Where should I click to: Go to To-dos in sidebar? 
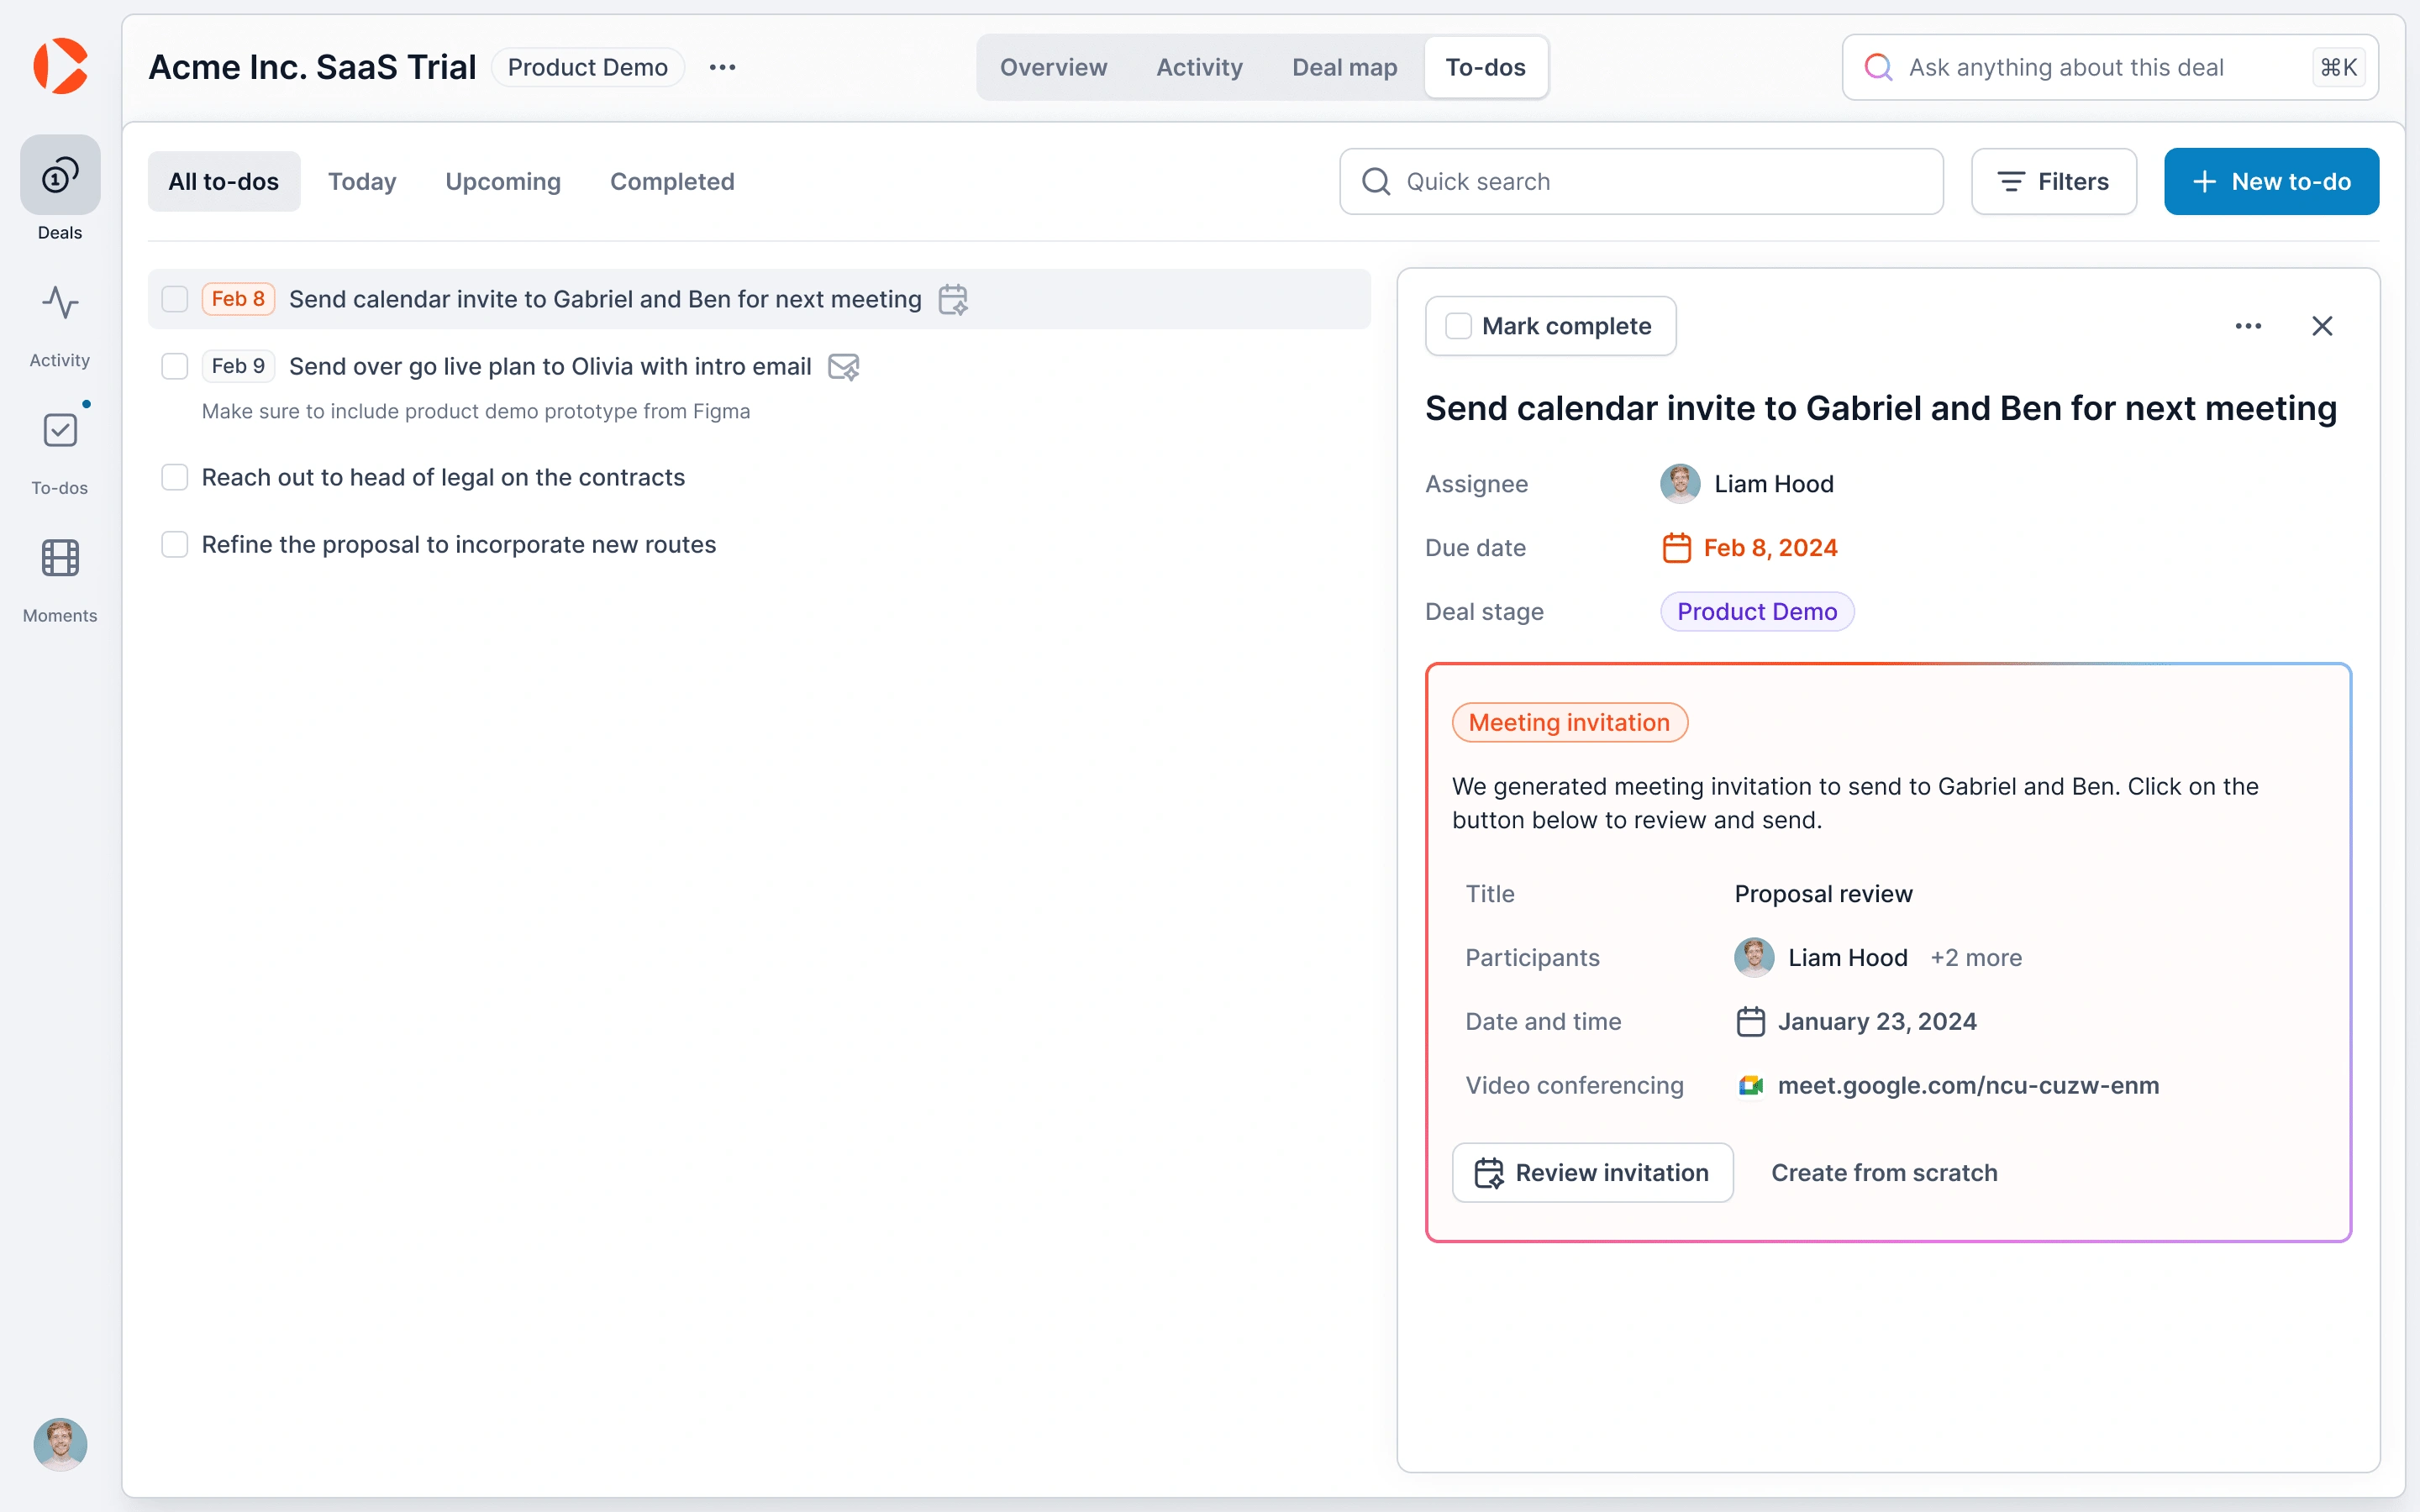point(60,431)
